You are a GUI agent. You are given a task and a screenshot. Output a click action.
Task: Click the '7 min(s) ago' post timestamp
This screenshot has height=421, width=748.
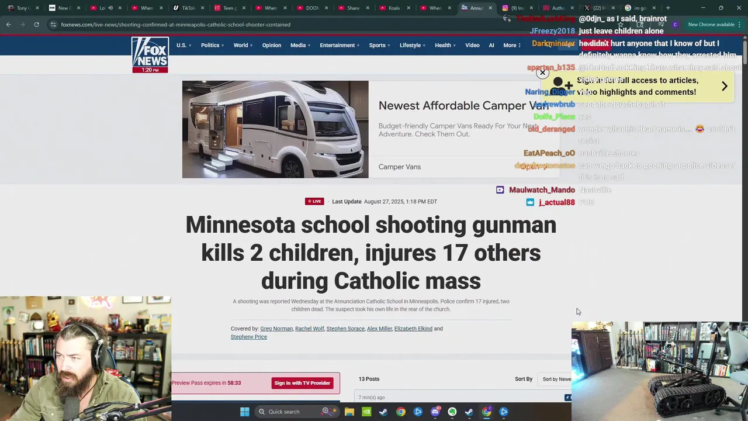coord(372,398)
